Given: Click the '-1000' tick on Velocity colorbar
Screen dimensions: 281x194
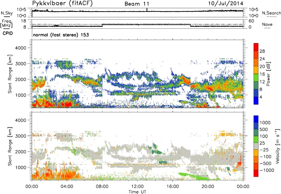Looking at the screenshot, I should point(267,170).
